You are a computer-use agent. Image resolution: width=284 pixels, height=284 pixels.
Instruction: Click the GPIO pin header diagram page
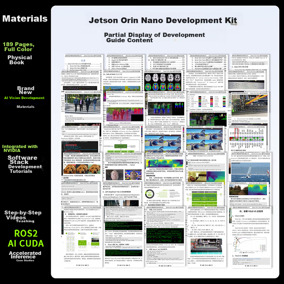click(248, 139)
